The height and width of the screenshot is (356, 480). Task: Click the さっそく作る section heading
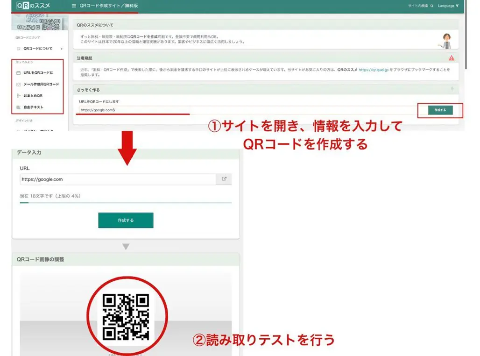(88, 90)
